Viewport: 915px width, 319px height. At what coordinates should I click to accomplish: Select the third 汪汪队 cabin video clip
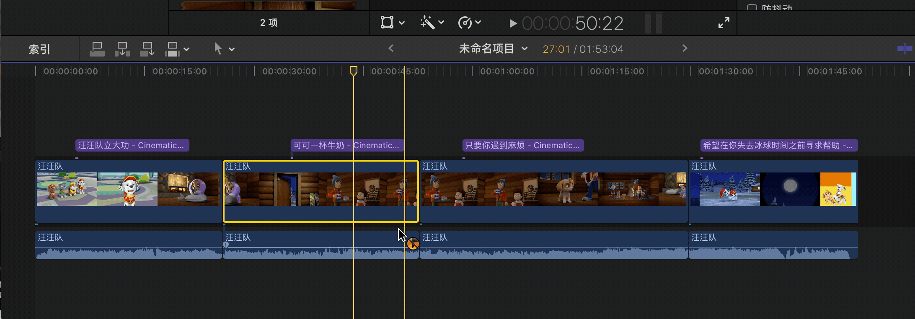pyautogui.click(x=554, y=191)
